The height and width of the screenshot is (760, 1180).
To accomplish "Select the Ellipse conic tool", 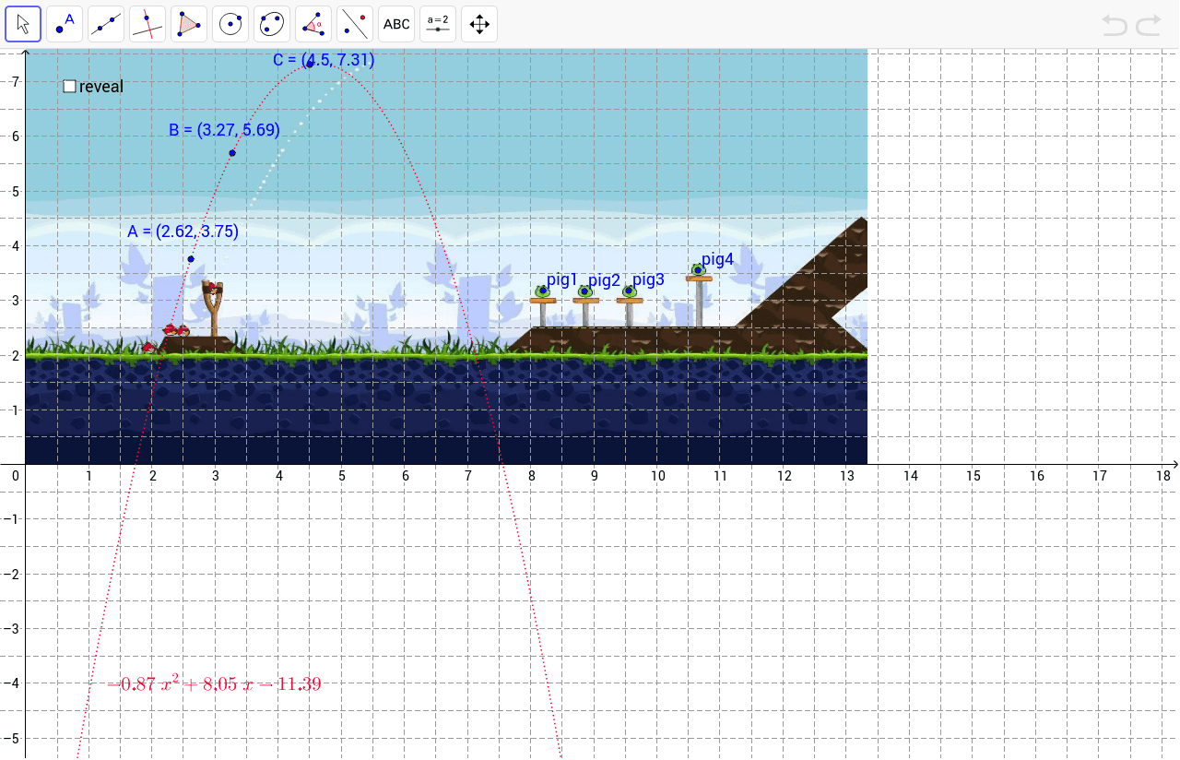I will (x=272, y=24).
